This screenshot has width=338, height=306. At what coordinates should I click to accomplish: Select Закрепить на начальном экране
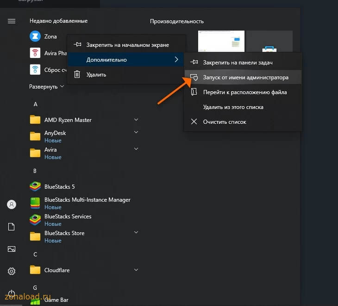tap(126, 45)
